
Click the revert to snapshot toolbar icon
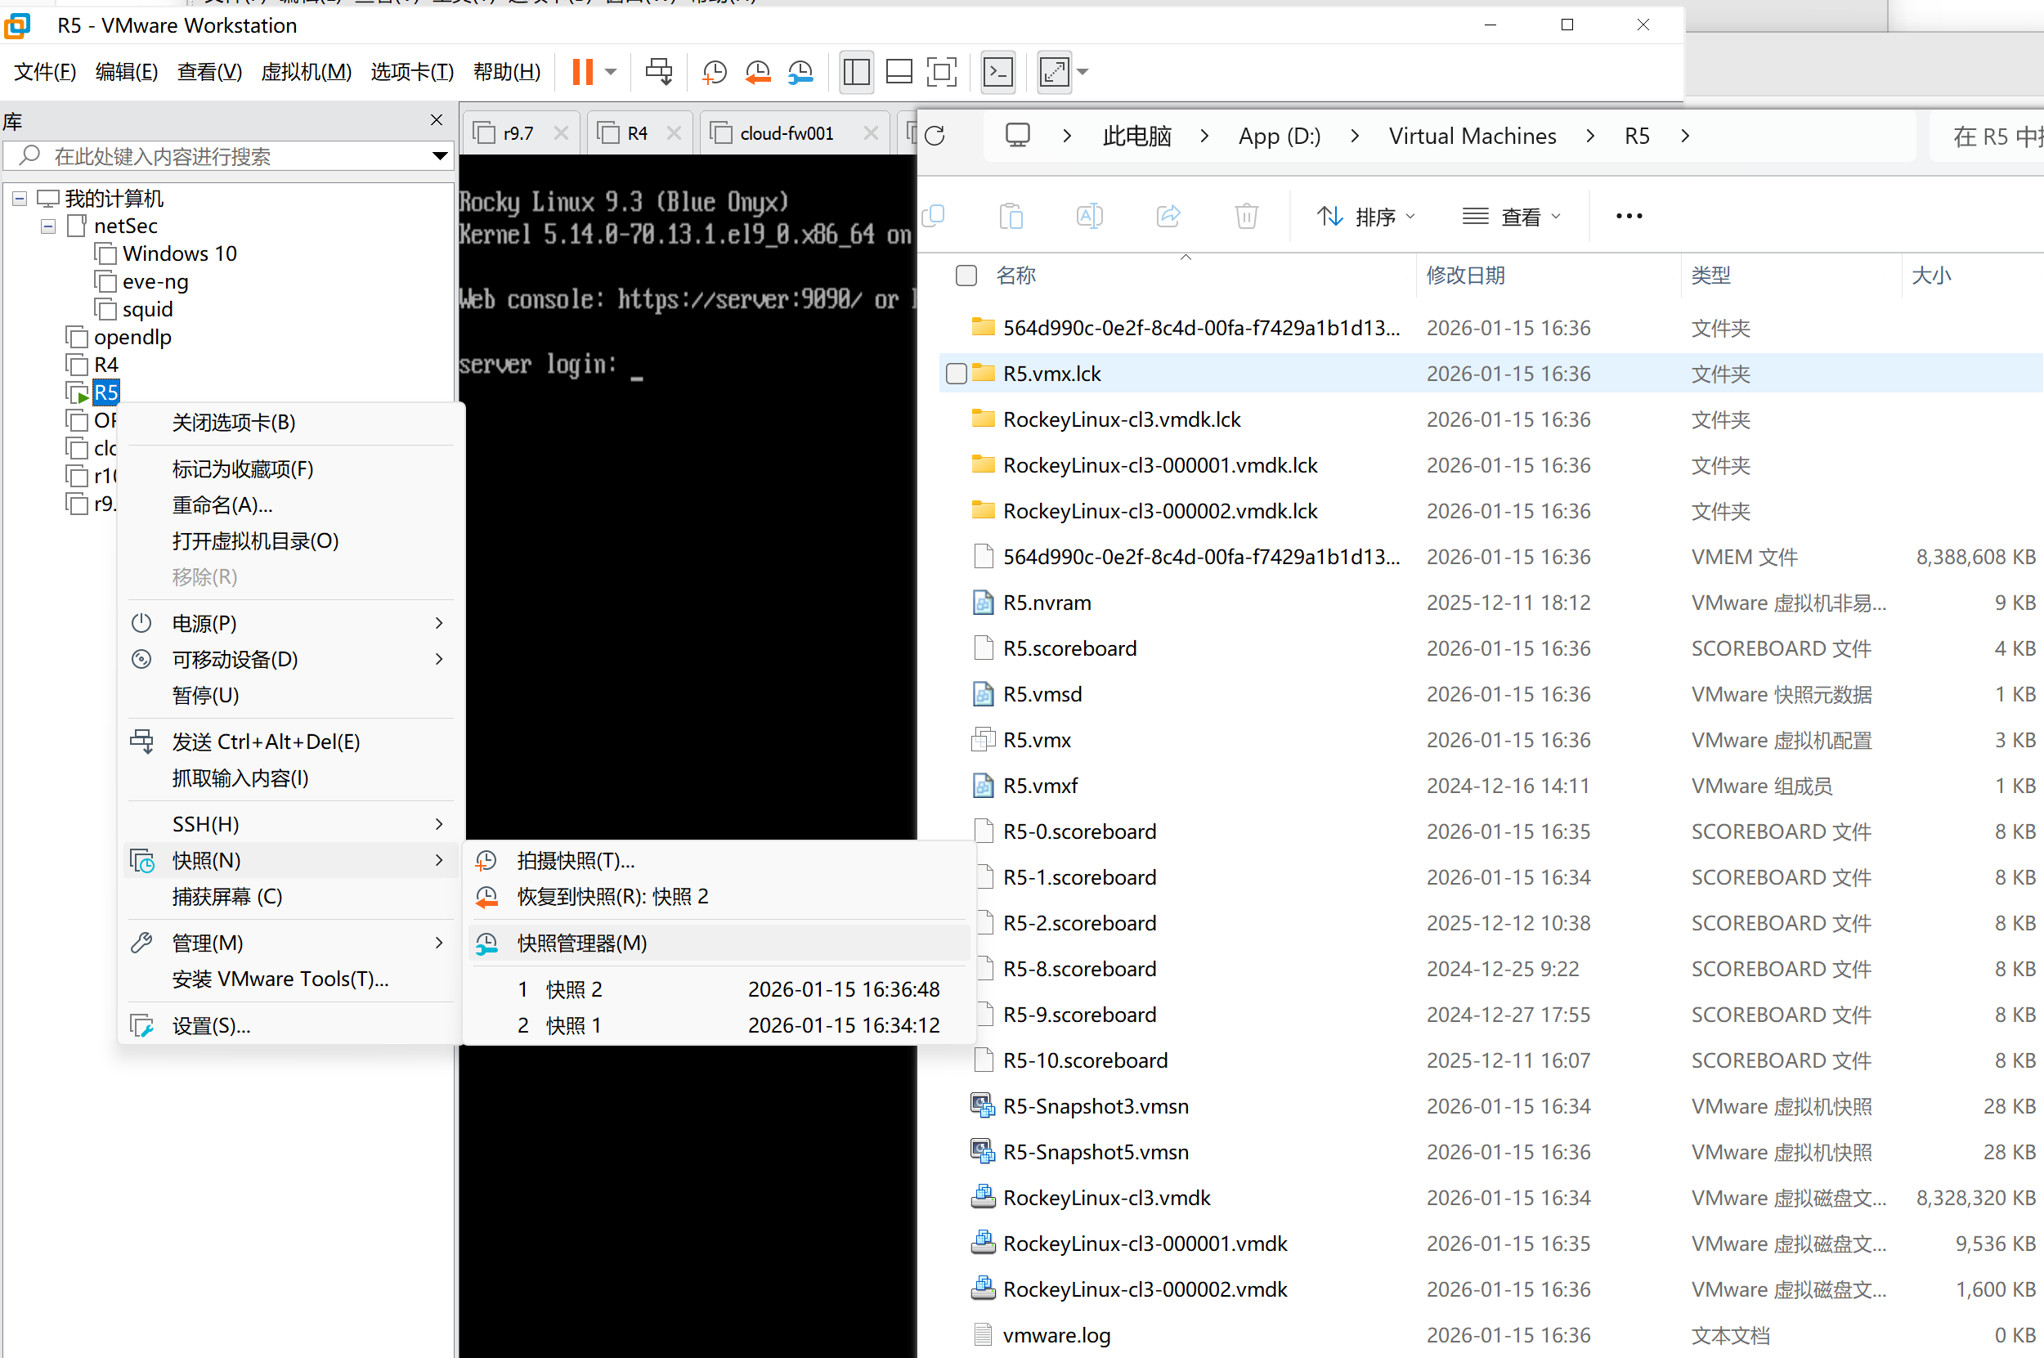coord(758,72)
